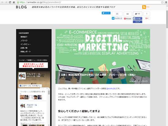The width and height of the screenshot is (168, 126).
Task: Open the インタビュー category
Action: pyautogui.click(x=25, y=44)
